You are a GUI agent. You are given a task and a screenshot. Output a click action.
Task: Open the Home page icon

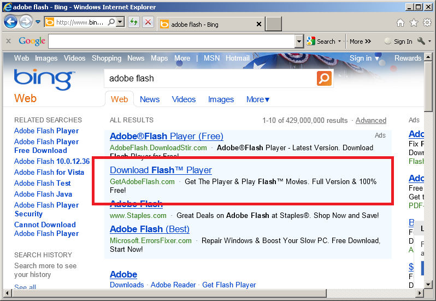coord(400,22)
